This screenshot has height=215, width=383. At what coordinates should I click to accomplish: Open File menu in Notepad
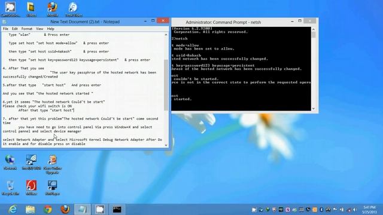(x=5, y=29)
